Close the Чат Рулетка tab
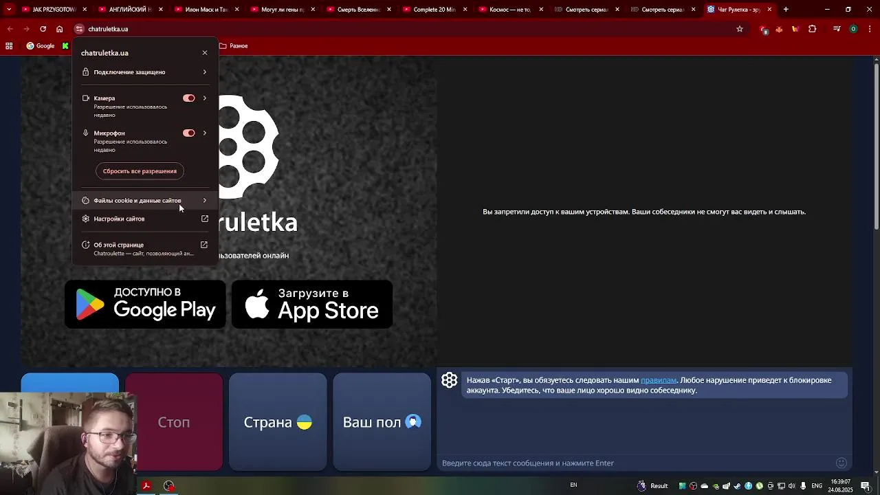Screen dimensions: 880x495 pos(769,10)
